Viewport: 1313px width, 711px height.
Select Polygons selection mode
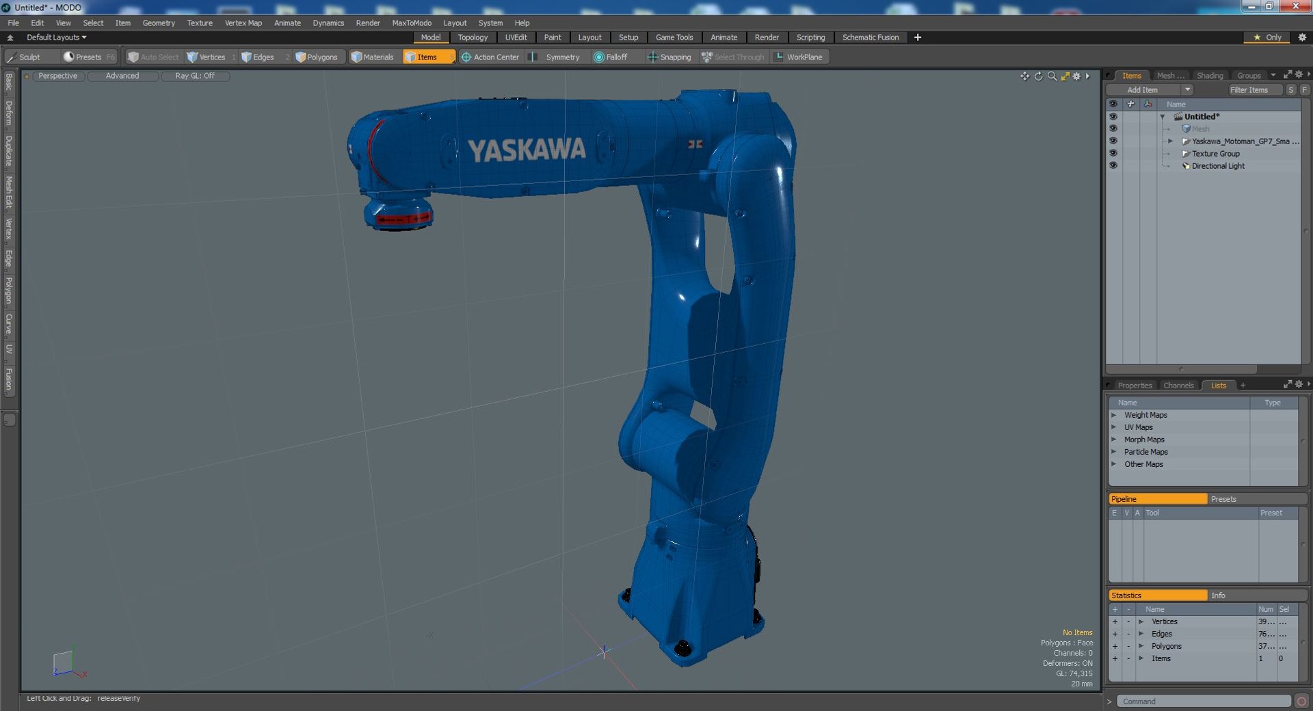coord(317,57)
